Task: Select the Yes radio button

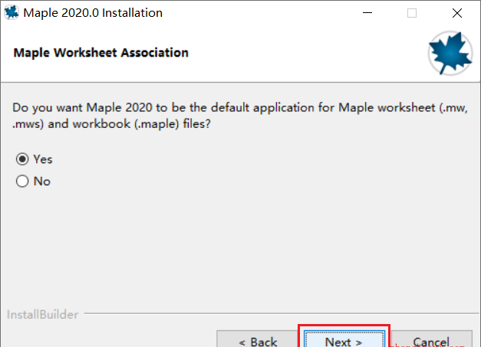Action: pyautogui.click(x=22, y=159)
